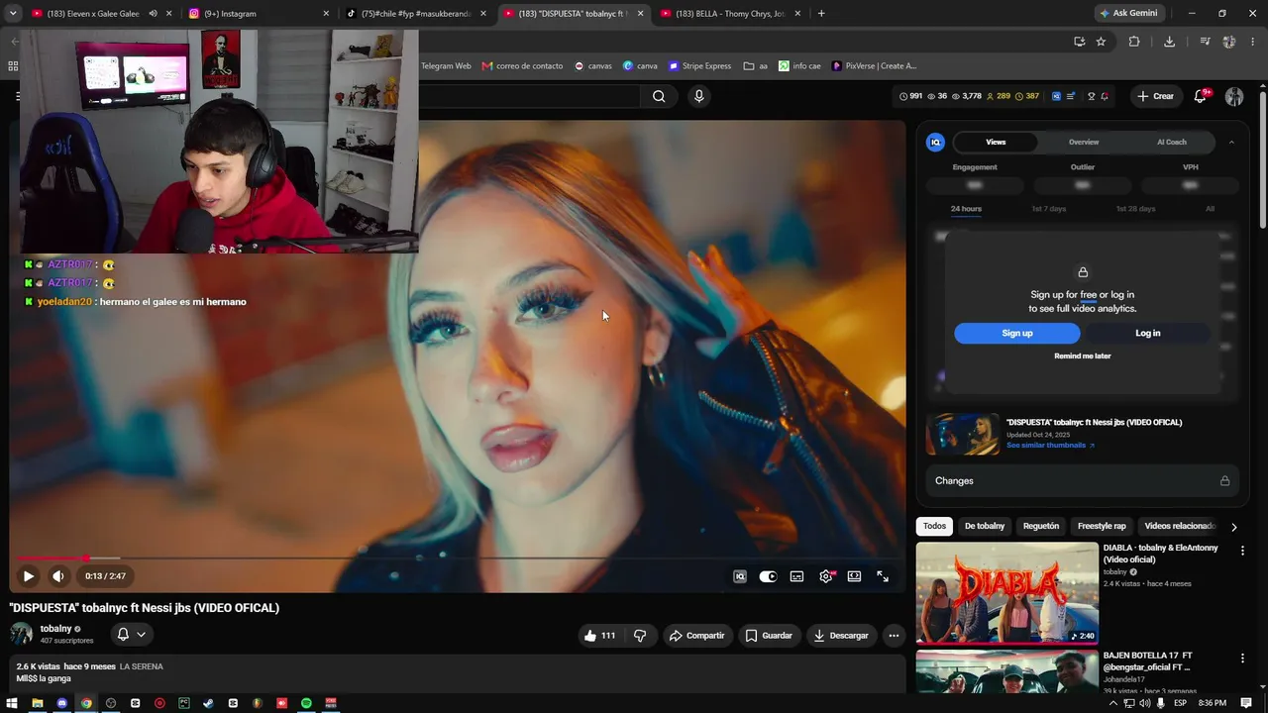Select the 1st 28 days range

click(1135, 209)
